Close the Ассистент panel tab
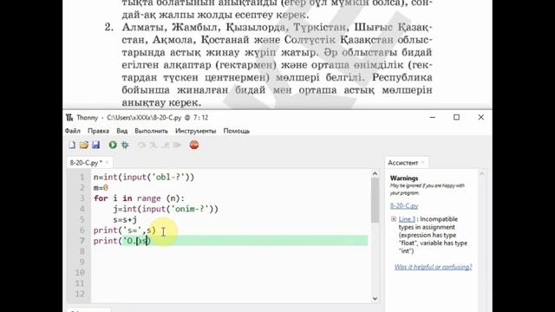Screen dimensions: 555x312 pos(423,163)
